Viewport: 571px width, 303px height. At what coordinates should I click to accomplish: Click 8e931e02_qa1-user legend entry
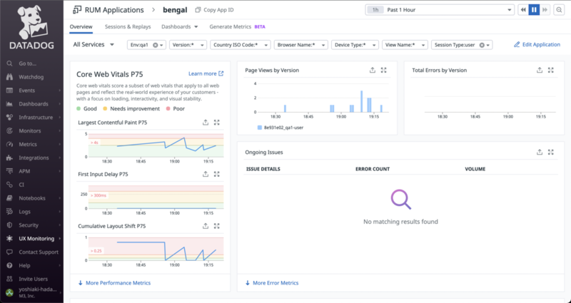(281, 128)
